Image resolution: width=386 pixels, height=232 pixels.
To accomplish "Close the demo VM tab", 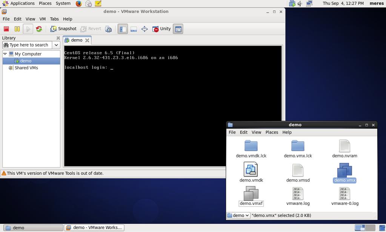I will point(87,40).
